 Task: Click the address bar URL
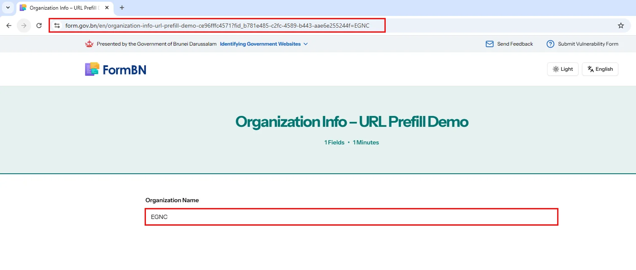(217, 26)
